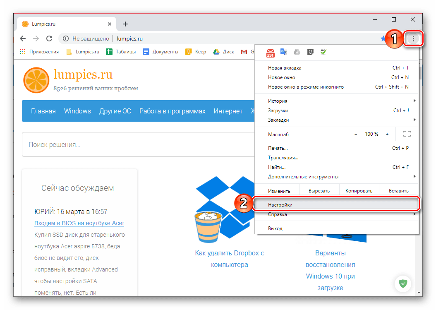
Task: Click the light bulb extension icon
Action: pyautogui.click(x=310, y=52)
